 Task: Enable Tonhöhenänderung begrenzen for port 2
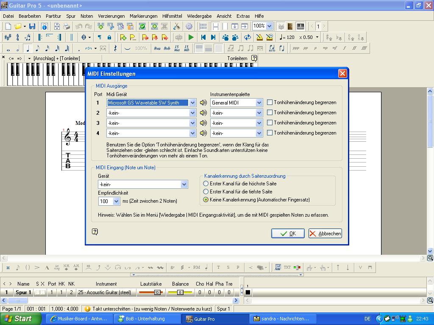tap(270, 113)
